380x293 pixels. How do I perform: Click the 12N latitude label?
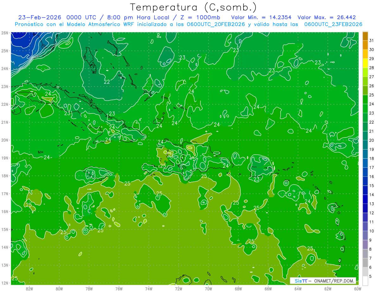(4, 283)
